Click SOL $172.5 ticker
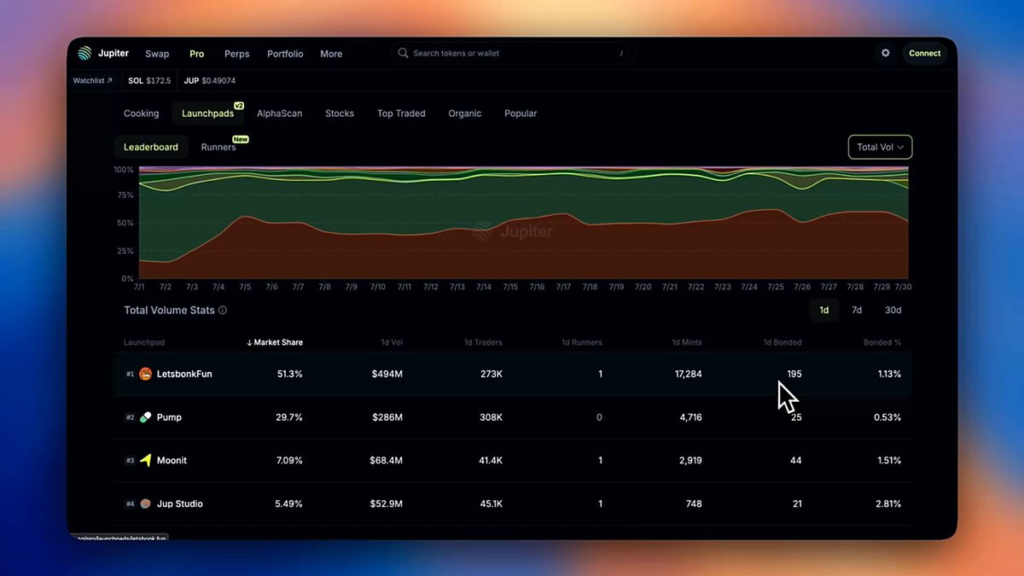 (x=149, y=81)
